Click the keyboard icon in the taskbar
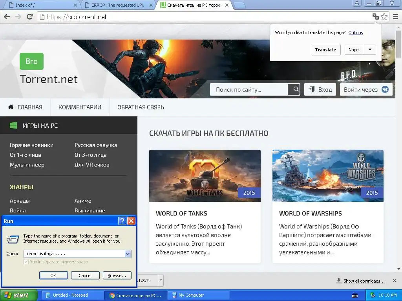402x301 pixels. (355, 296)
